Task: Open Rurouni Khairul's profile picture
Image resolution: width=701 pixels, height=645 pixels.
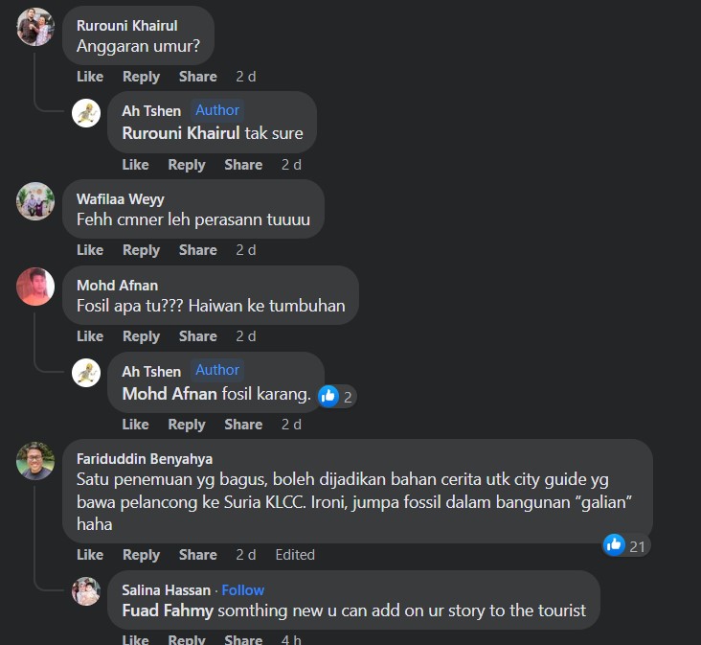Action: tap(35, 27)
